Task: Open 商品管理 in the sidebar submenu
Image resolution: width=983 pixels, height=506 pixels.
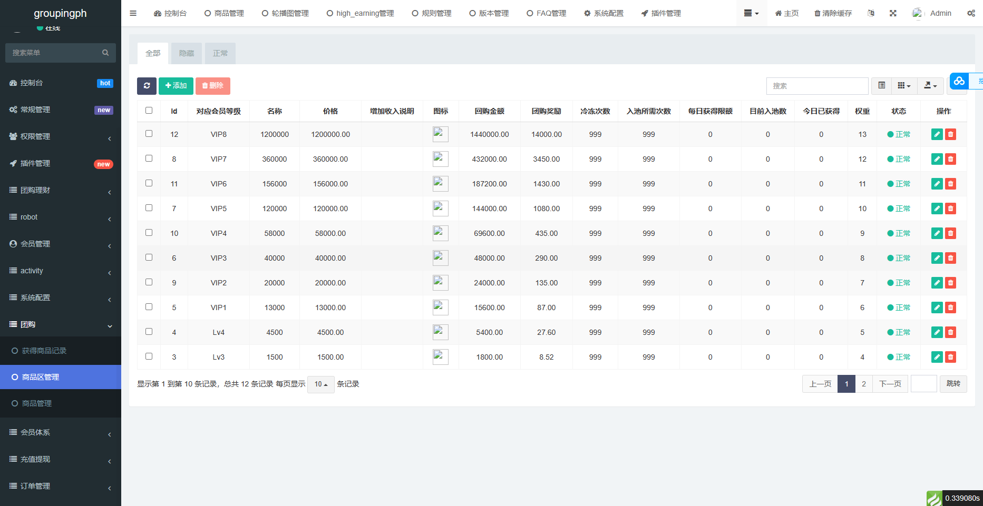Action: (x=37, y=403)
